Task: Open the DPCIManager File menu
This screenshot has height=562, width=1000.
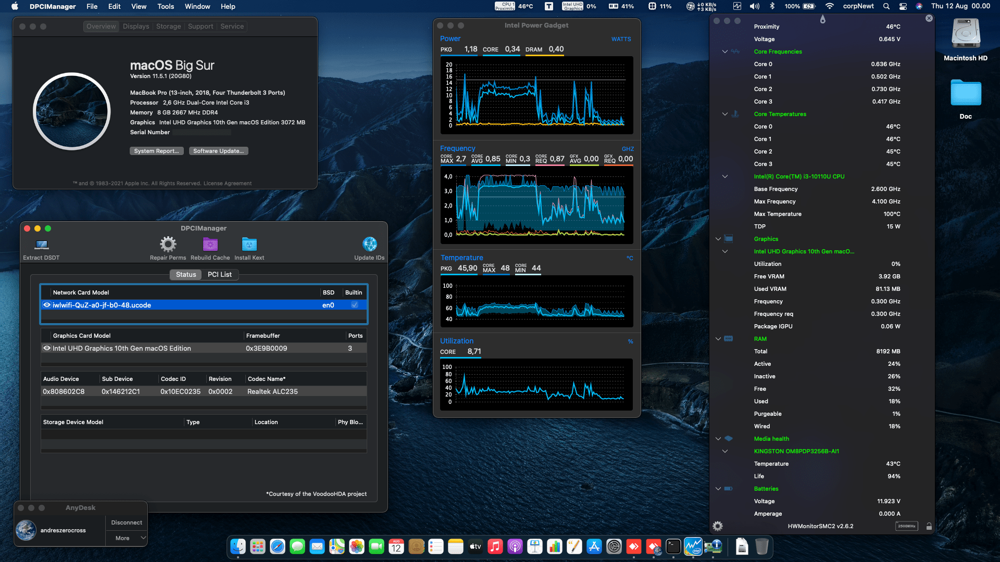Action: [x=92, y=6]
